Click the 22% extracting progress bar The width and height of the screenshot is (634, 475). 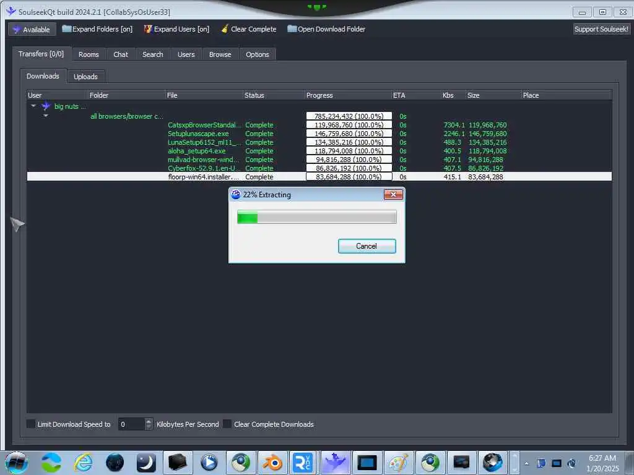tap(316, 217)
